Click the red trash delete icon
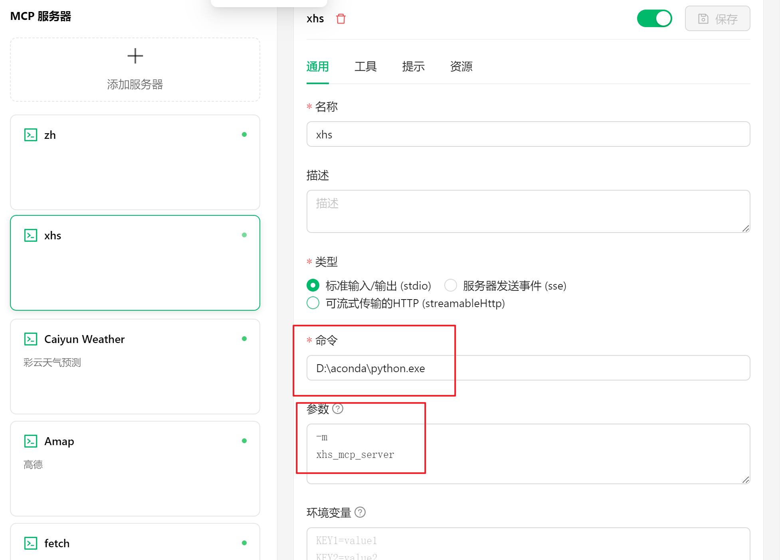 coord(341,19)
